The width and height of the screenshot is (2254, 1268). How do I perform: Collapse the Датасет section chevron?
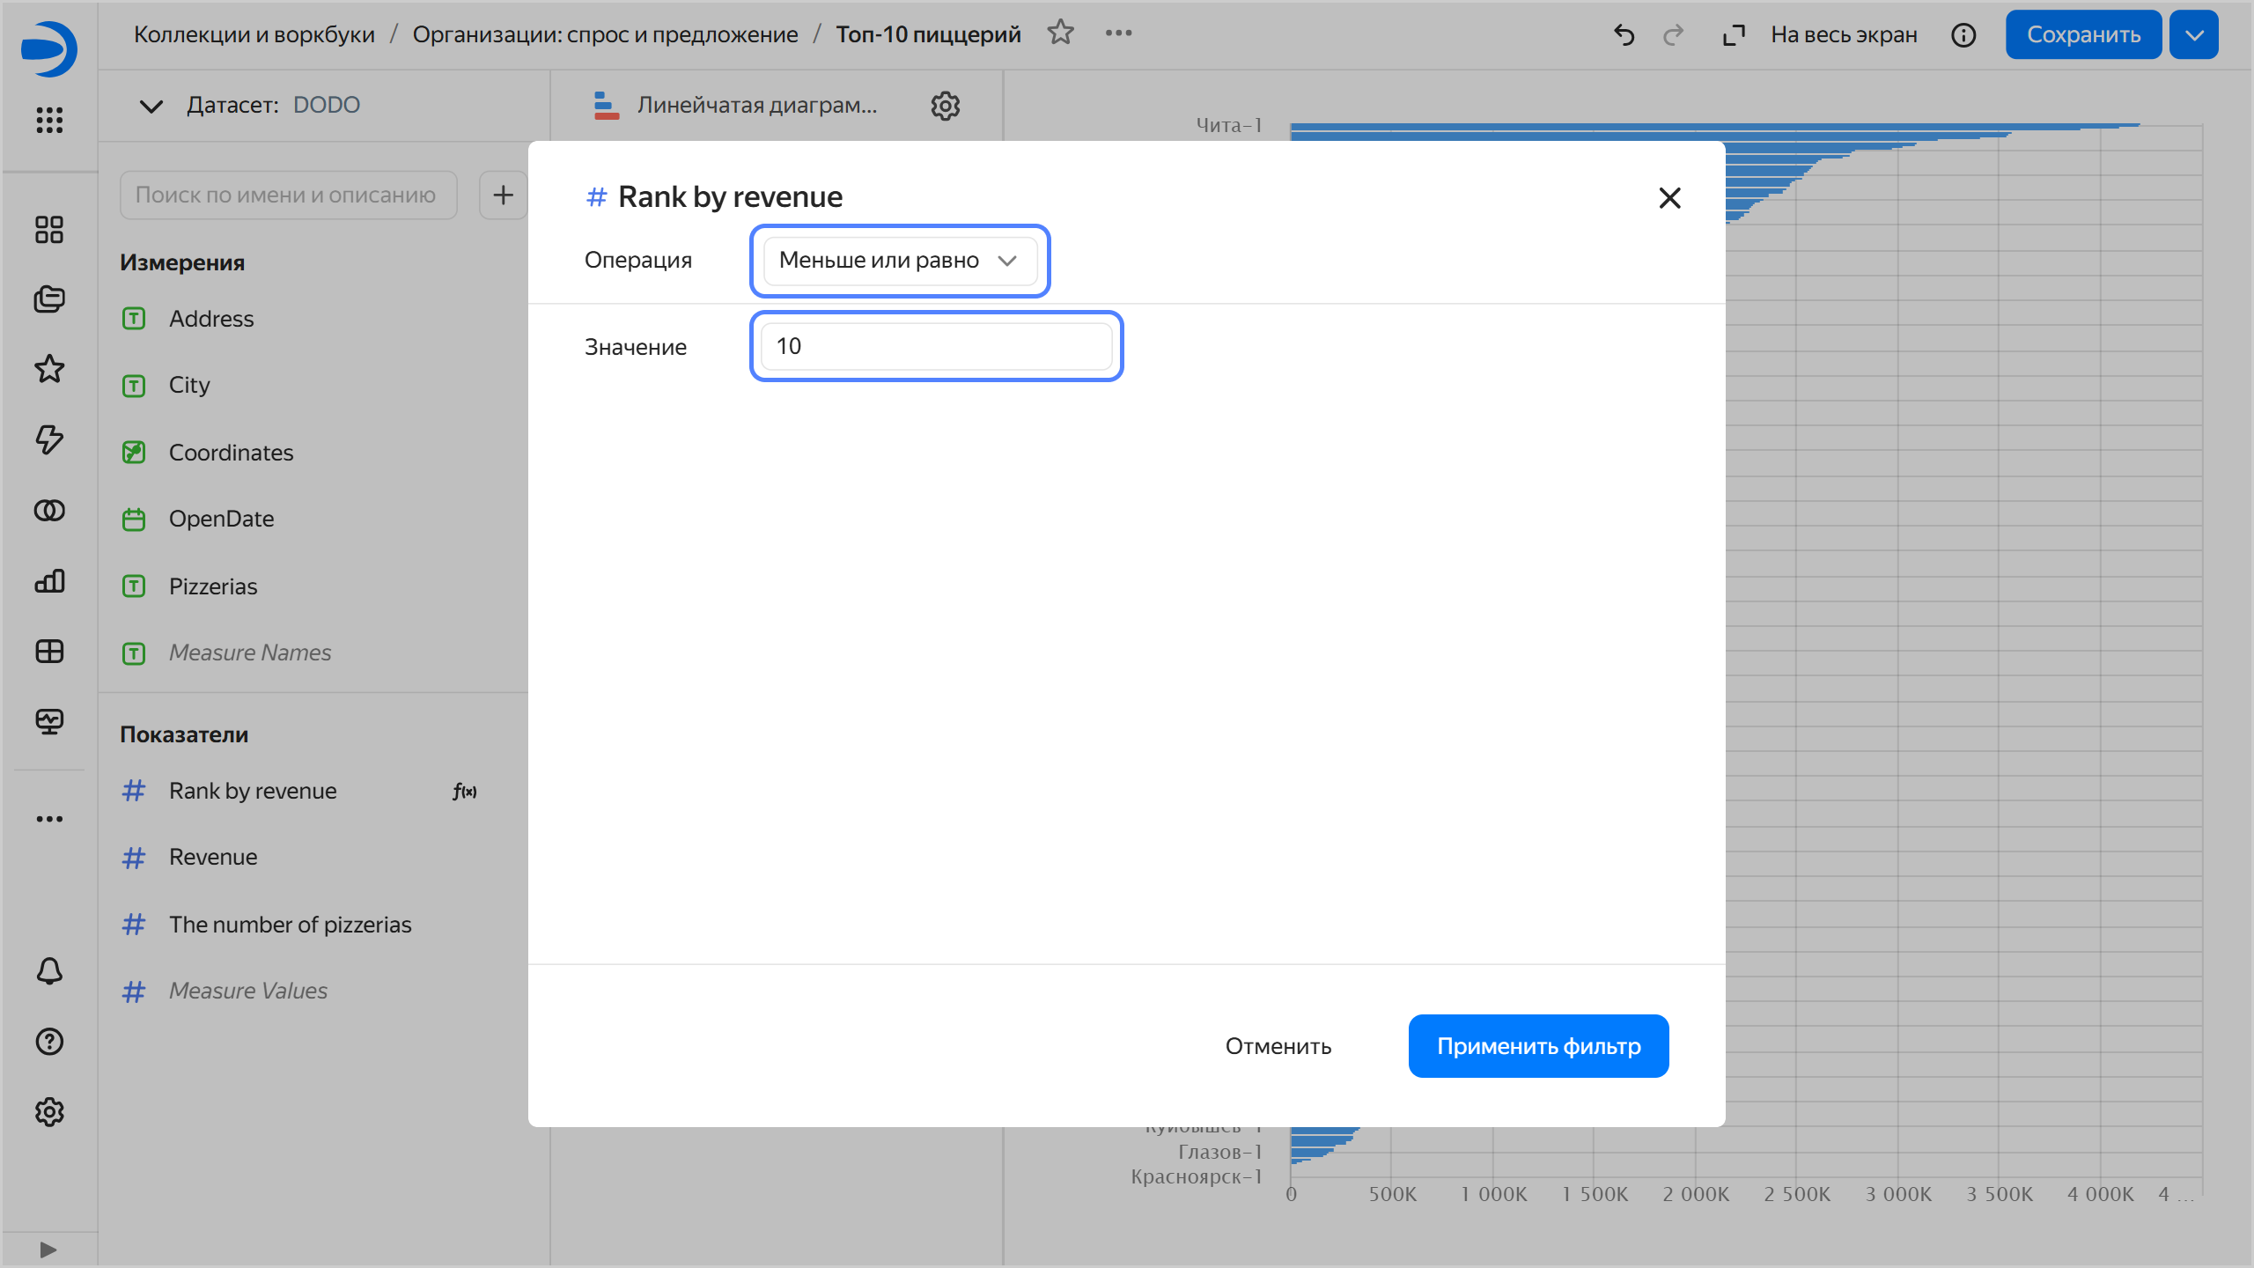pos(151,106)
